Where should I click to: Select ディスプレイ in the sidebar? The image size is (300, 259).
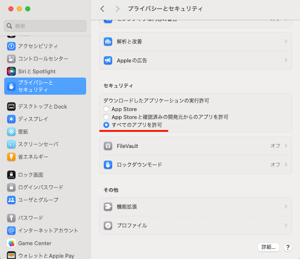[45, 119]
